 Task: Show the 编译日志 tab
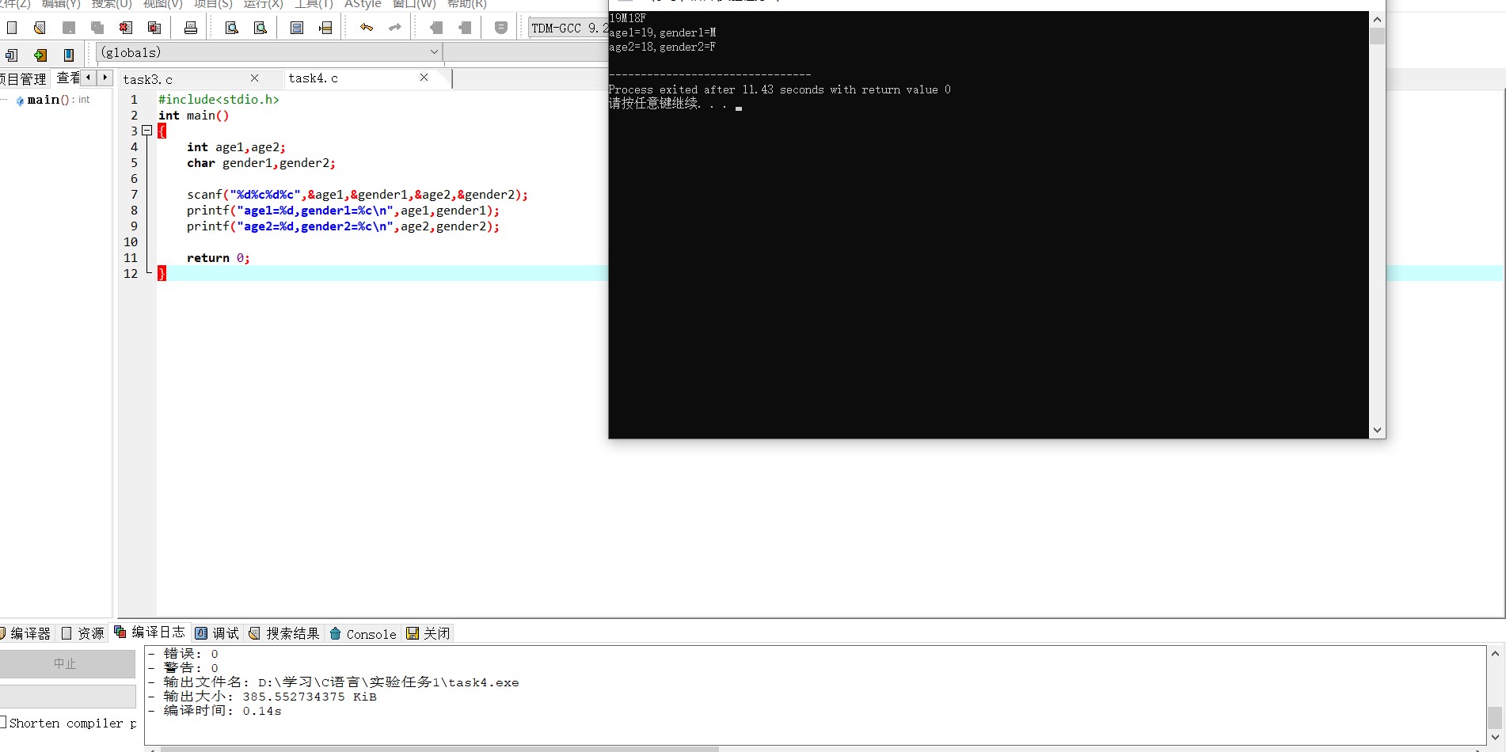(x=150, y=632)
